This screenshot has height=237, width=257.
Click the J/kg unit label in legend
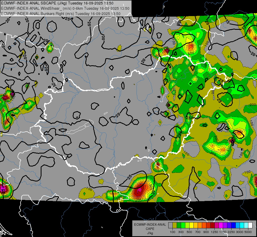(150, 233)
